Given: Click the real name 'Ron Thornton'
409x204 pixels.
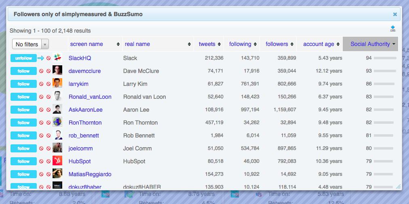Looking at the screenshot, I should click(x=140, y=123).
